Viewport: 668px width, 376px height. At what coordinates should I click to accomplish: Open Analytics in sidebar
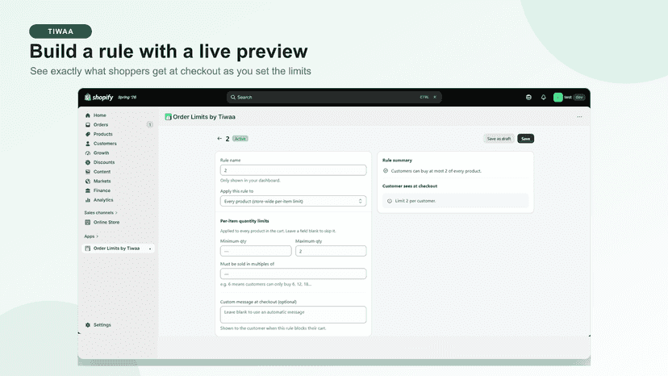[103, 200]
